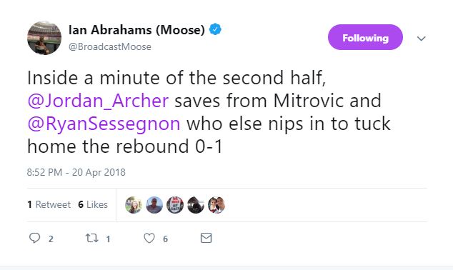Click the reply speech bubble icon
The width and height of the screenshot is (453, 270).
coord(35,238)
